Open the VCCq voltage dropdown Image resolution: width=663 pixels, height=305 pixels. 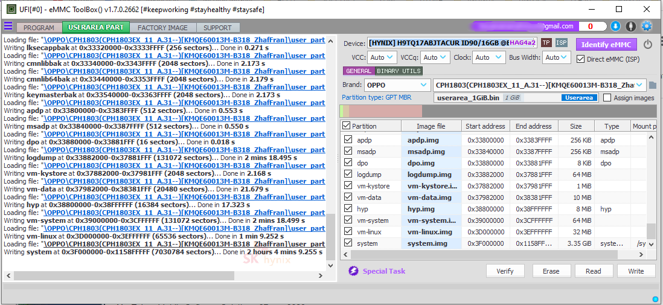(x=435, y=57)
